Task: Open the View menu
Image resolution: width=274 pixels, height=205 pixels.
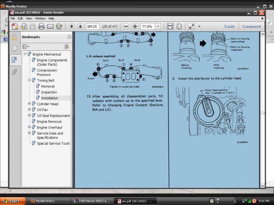Action: (29, 19)
